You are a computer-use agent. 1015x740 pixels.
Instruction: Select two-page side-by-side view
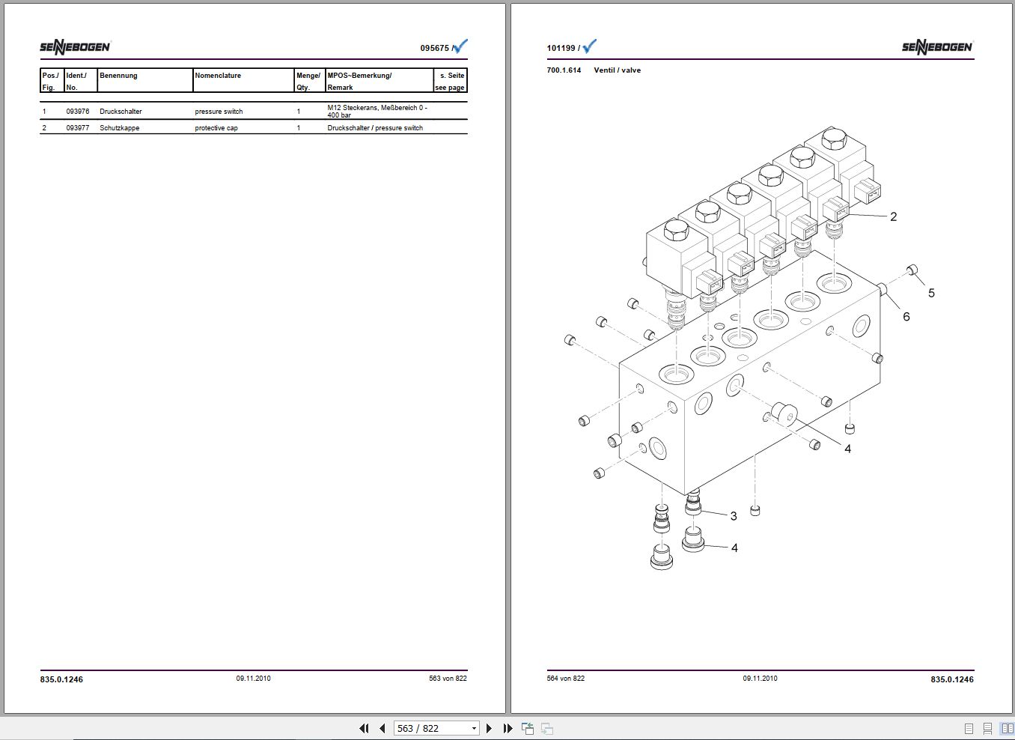1008,728
